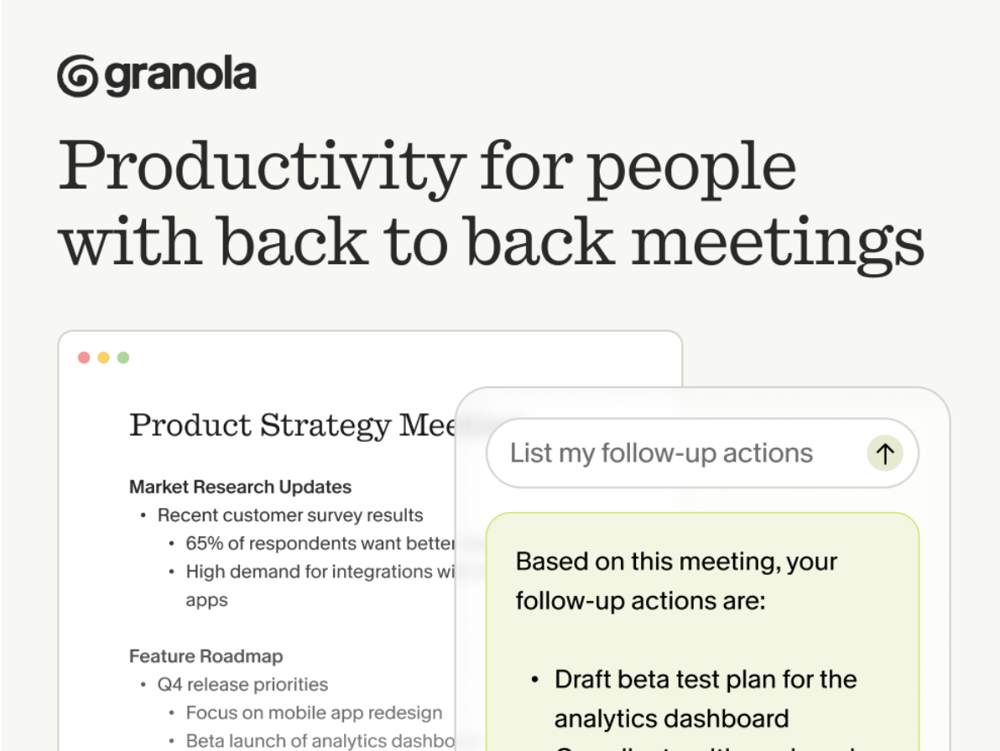The width and height of the screenshot is (1000, 751).
Task: Click 'Beta launch of analytics' bullet line
Action: click(x=320, y=741)
